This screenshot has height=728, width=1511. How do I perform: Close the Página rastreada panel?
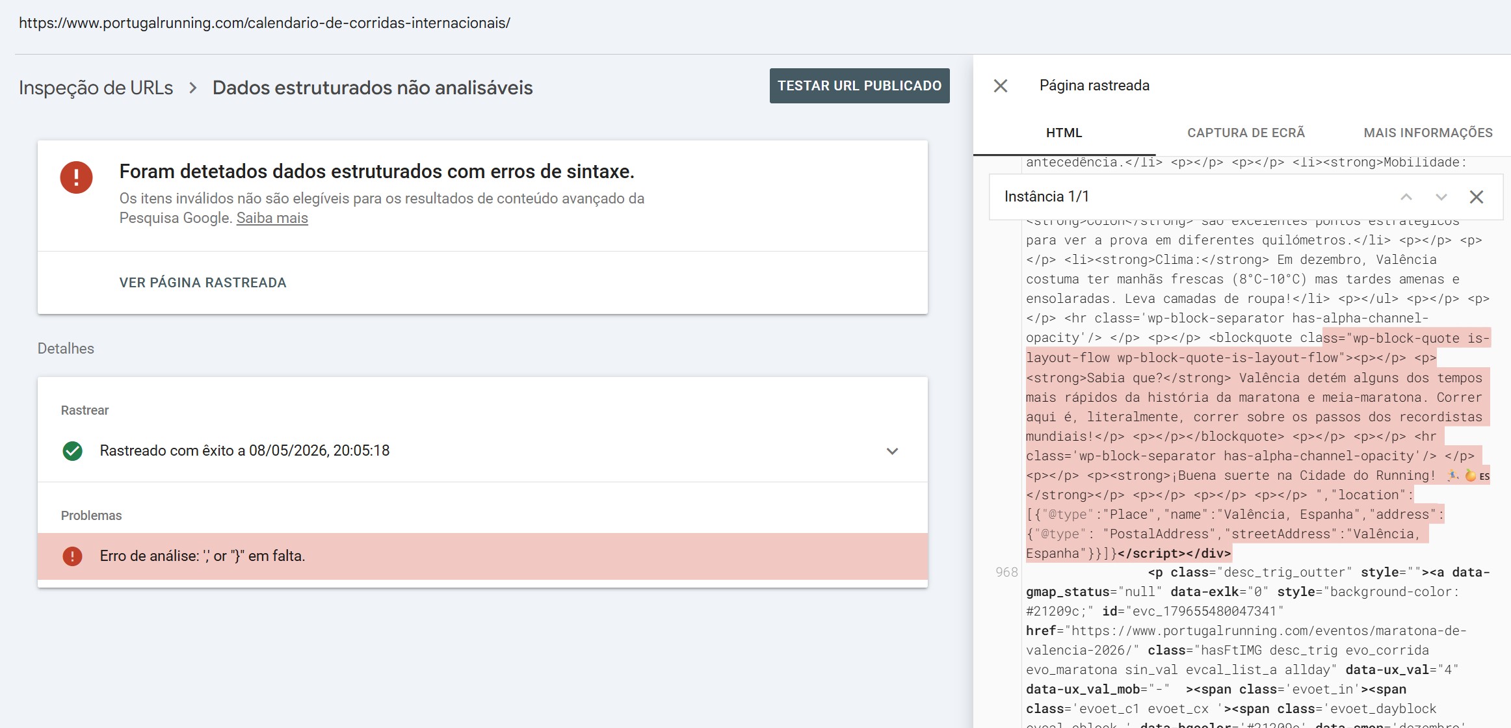1001,86
